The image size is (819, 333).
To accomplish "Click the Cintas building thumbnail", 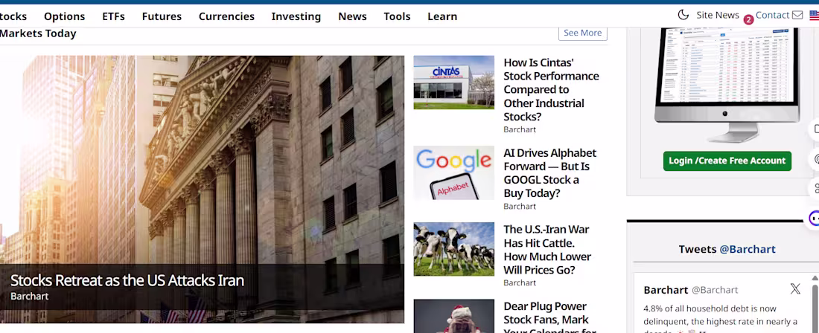I will (454, 83).
